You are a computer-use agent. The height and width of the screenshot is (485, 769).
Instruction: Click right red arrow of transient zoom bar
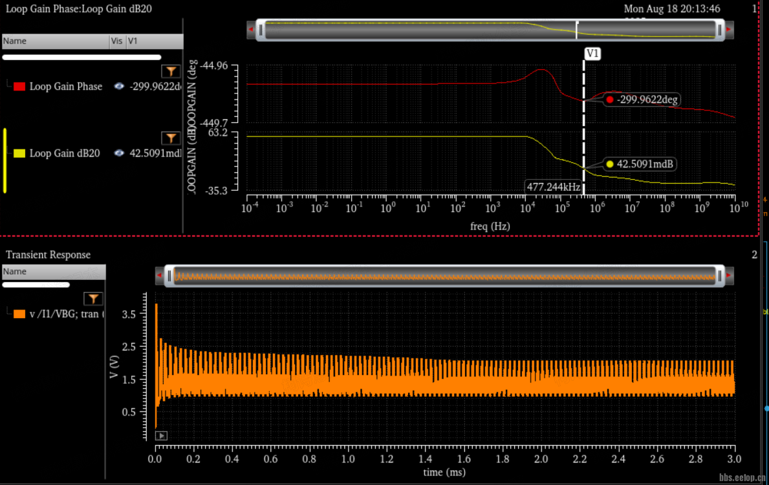pyautogui.click(x=730, y=275)
